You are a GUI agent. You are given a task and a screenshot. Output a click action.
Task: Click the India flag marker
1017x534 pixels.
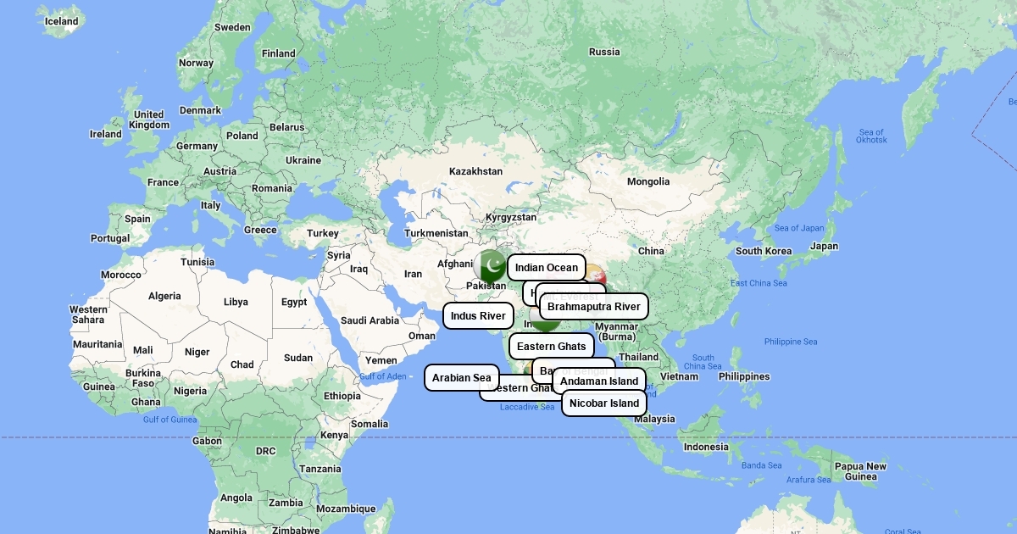pyautogui.click(x=546, y=320)
